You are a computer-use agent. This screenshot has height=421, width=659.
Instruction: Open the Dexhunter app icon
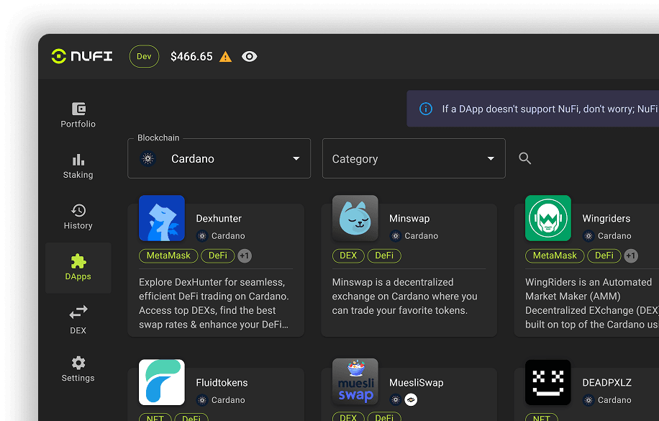(x=162, y=218)
